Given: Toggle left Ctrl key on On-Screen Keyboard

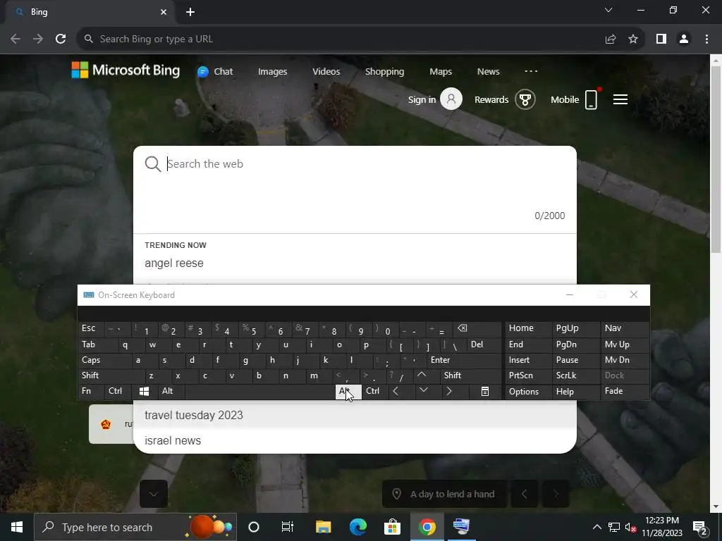Looking at the screenshot, I should (x=118, y=391).
